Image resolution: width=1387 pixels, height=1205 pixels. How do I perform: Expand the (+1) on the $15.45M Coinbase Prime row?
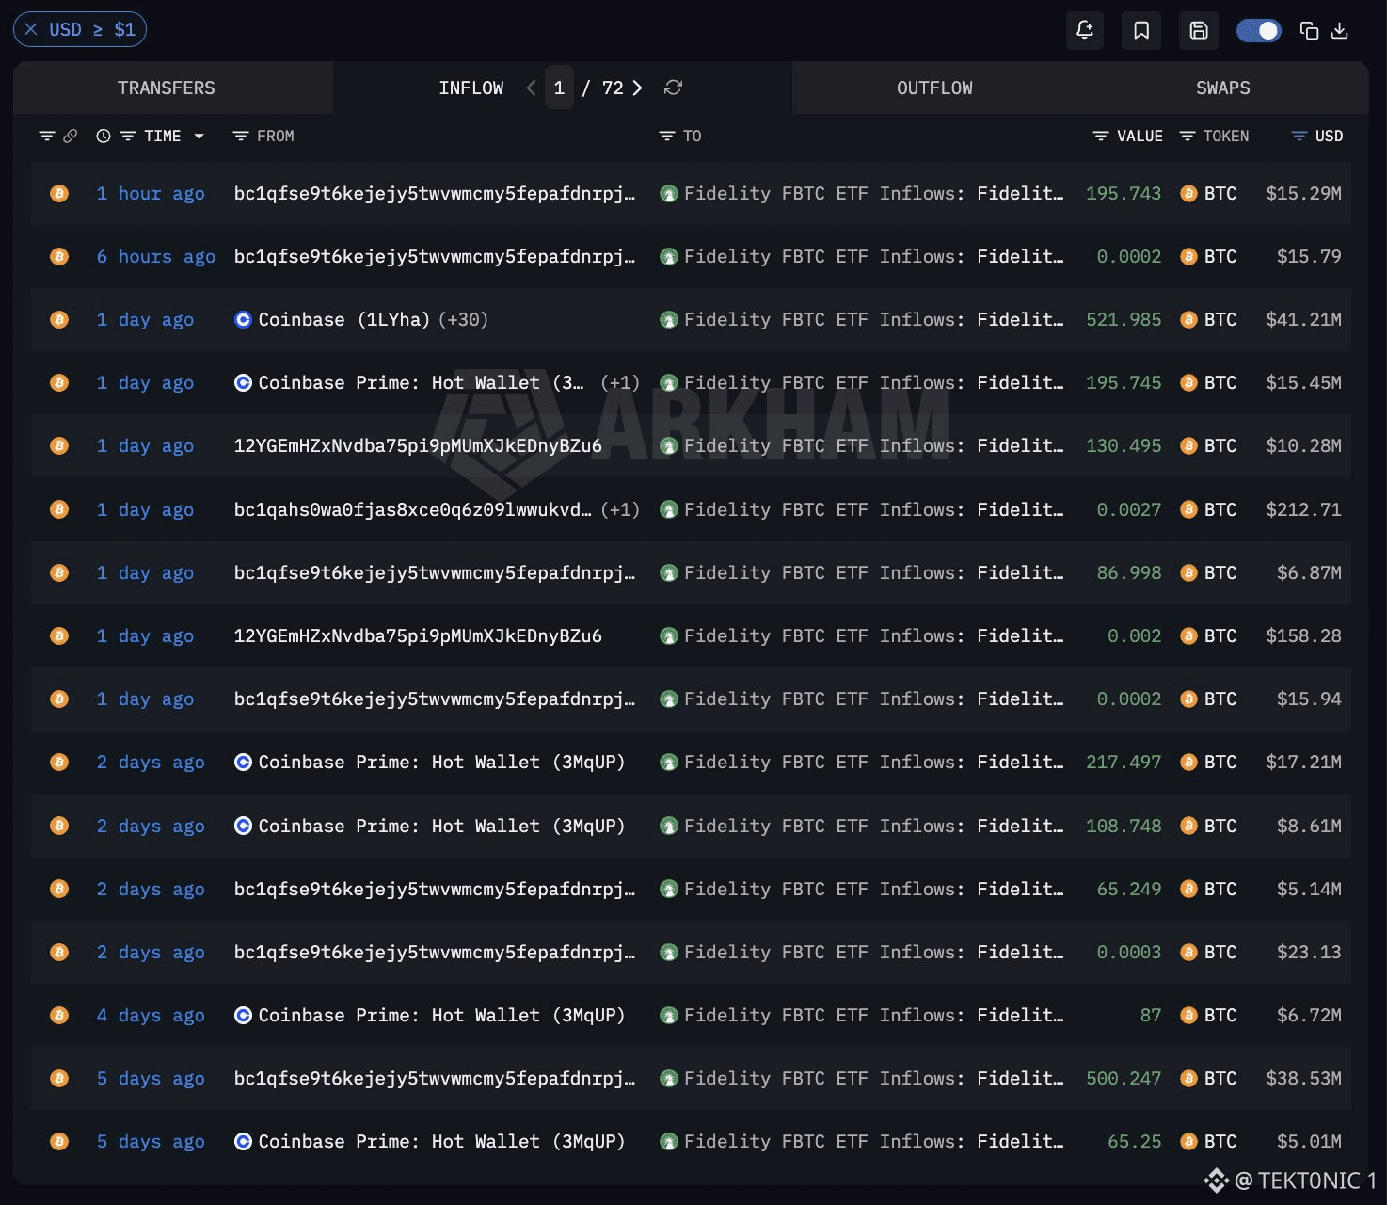[620, 382]
